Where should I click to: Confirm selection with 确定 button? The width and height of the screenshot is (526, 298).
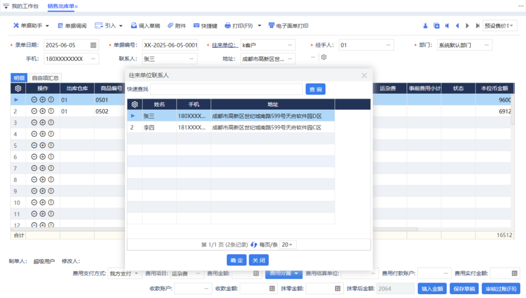click(x=236, y=260)
